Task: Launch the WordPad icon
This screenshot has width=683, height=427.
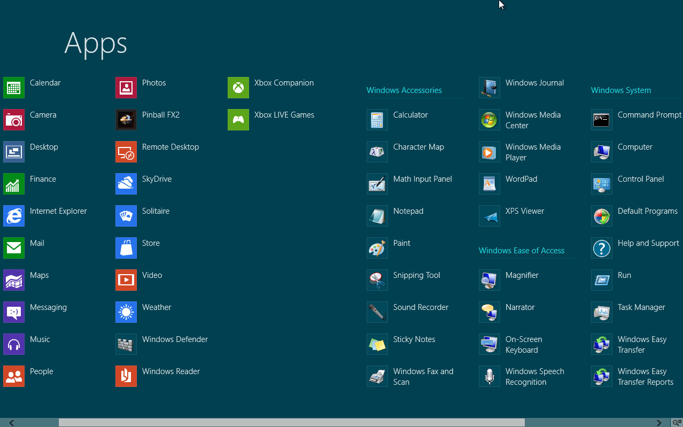Action: (x=490, y=184)
